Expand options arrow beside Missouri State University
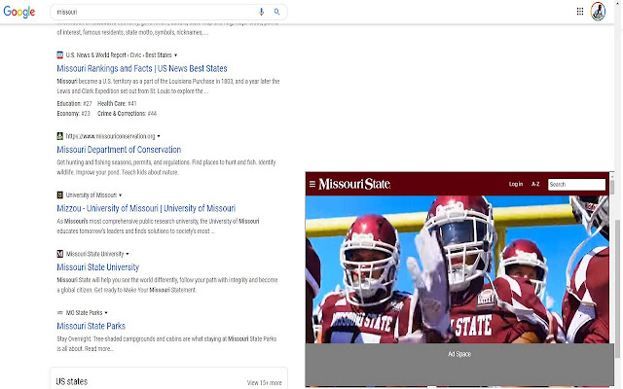The width and height of the screenshot is (623, 389). point(128,254)
